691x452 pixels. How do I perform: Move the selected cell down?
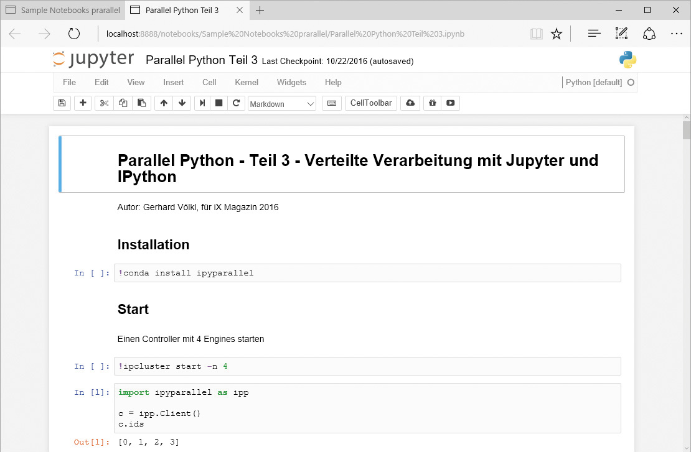pos(182,103)
